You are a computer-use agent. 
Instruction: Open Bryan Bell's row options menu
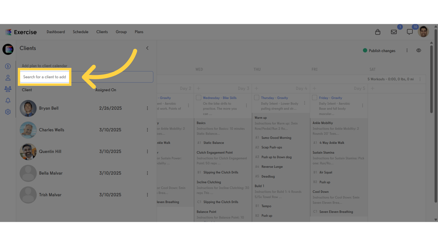pos(147,108)
